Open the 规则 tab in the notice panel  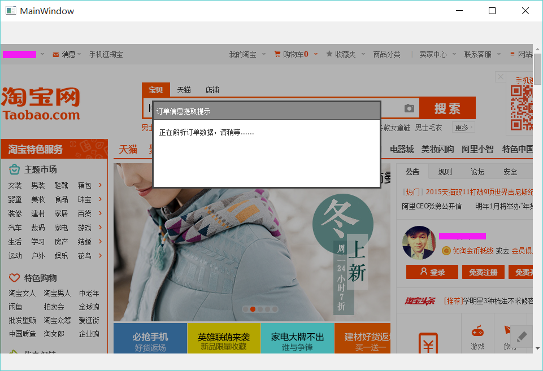pos(445,172)
